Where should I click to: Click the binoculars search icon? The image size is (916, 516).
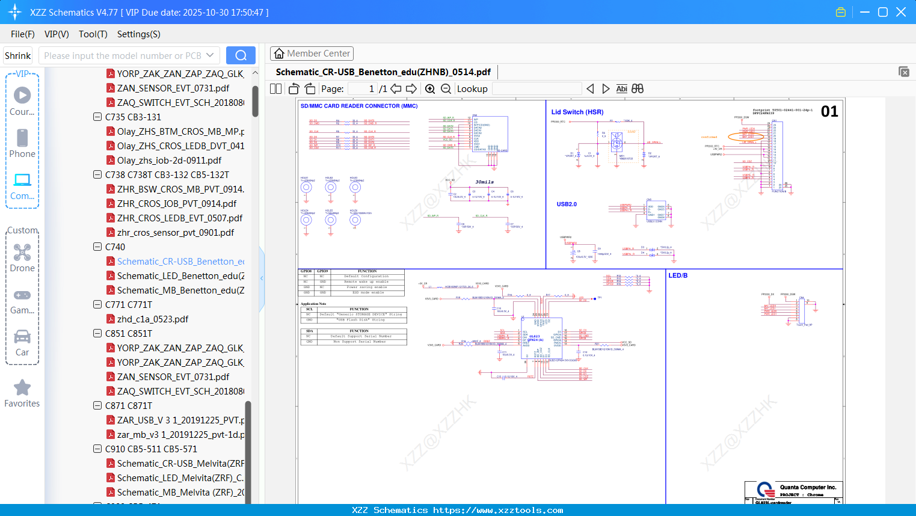[x=638, y=89]
